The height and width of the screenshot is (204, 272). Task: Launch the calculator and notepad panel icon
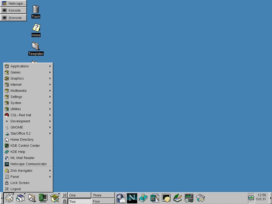(x=155, y=198)
